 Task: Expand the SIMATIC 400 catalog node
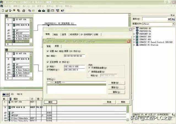tap(134, 39)
